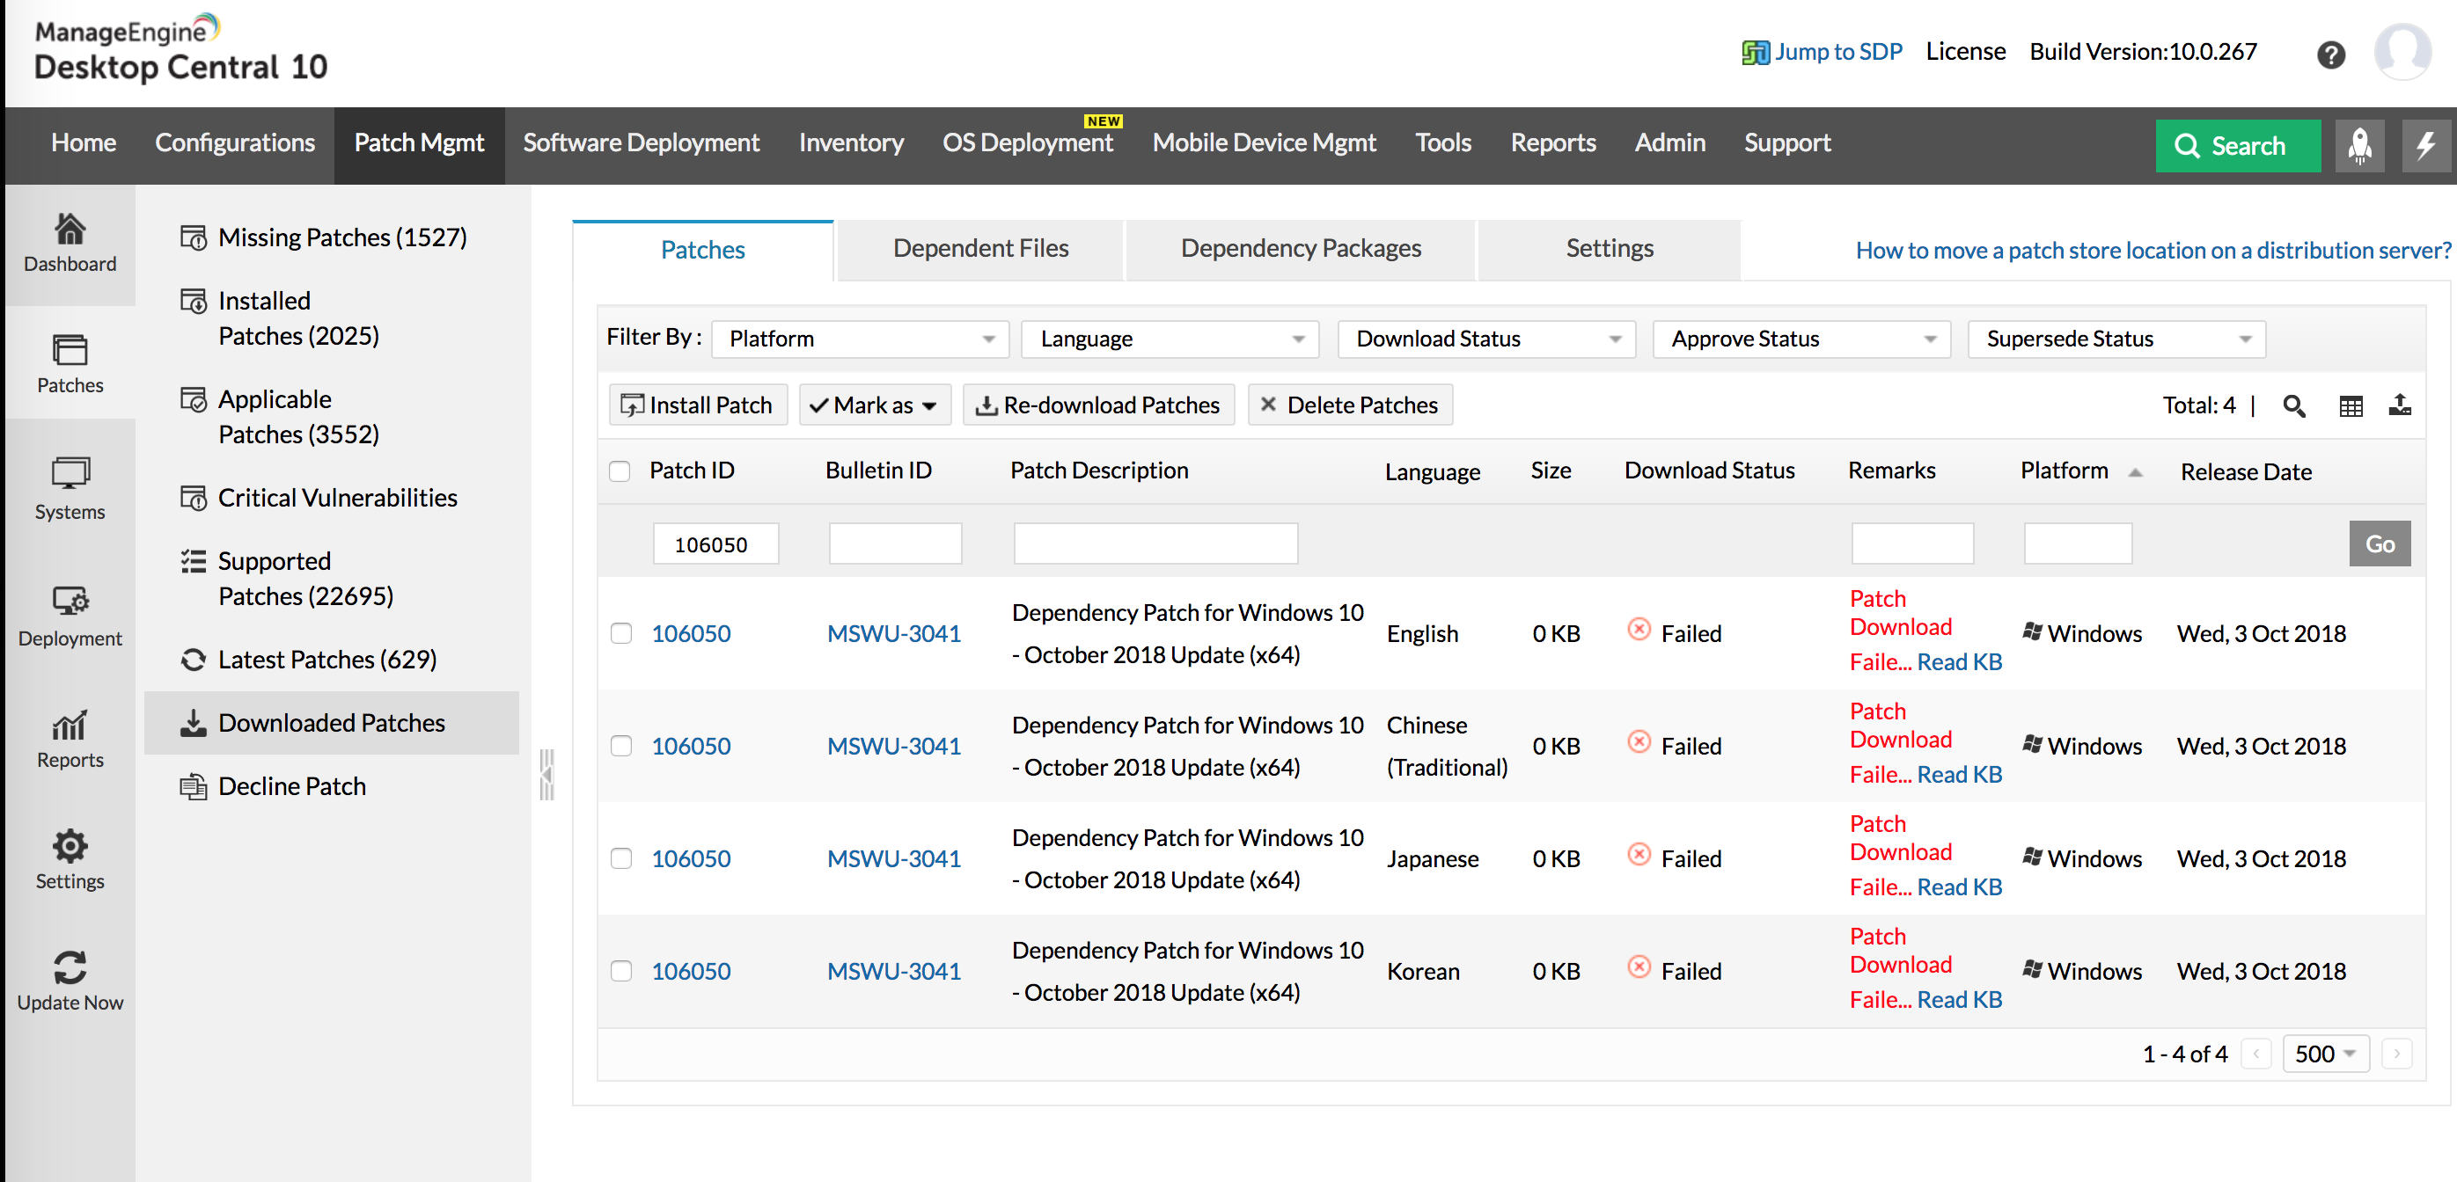Image resolution: width=2457 pixels, height=1182 pixels.
Task: Click the lightning bolt quick actions icon
Action: (2424, 145)
